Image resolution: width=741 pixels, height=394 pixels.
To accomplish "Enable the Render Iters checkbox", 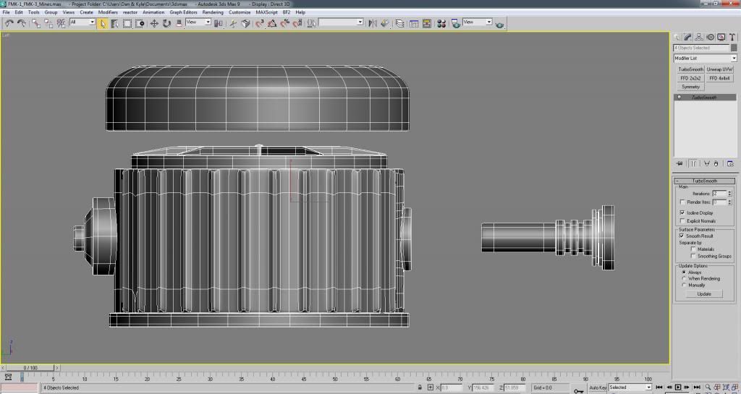I will coord(682,202).
